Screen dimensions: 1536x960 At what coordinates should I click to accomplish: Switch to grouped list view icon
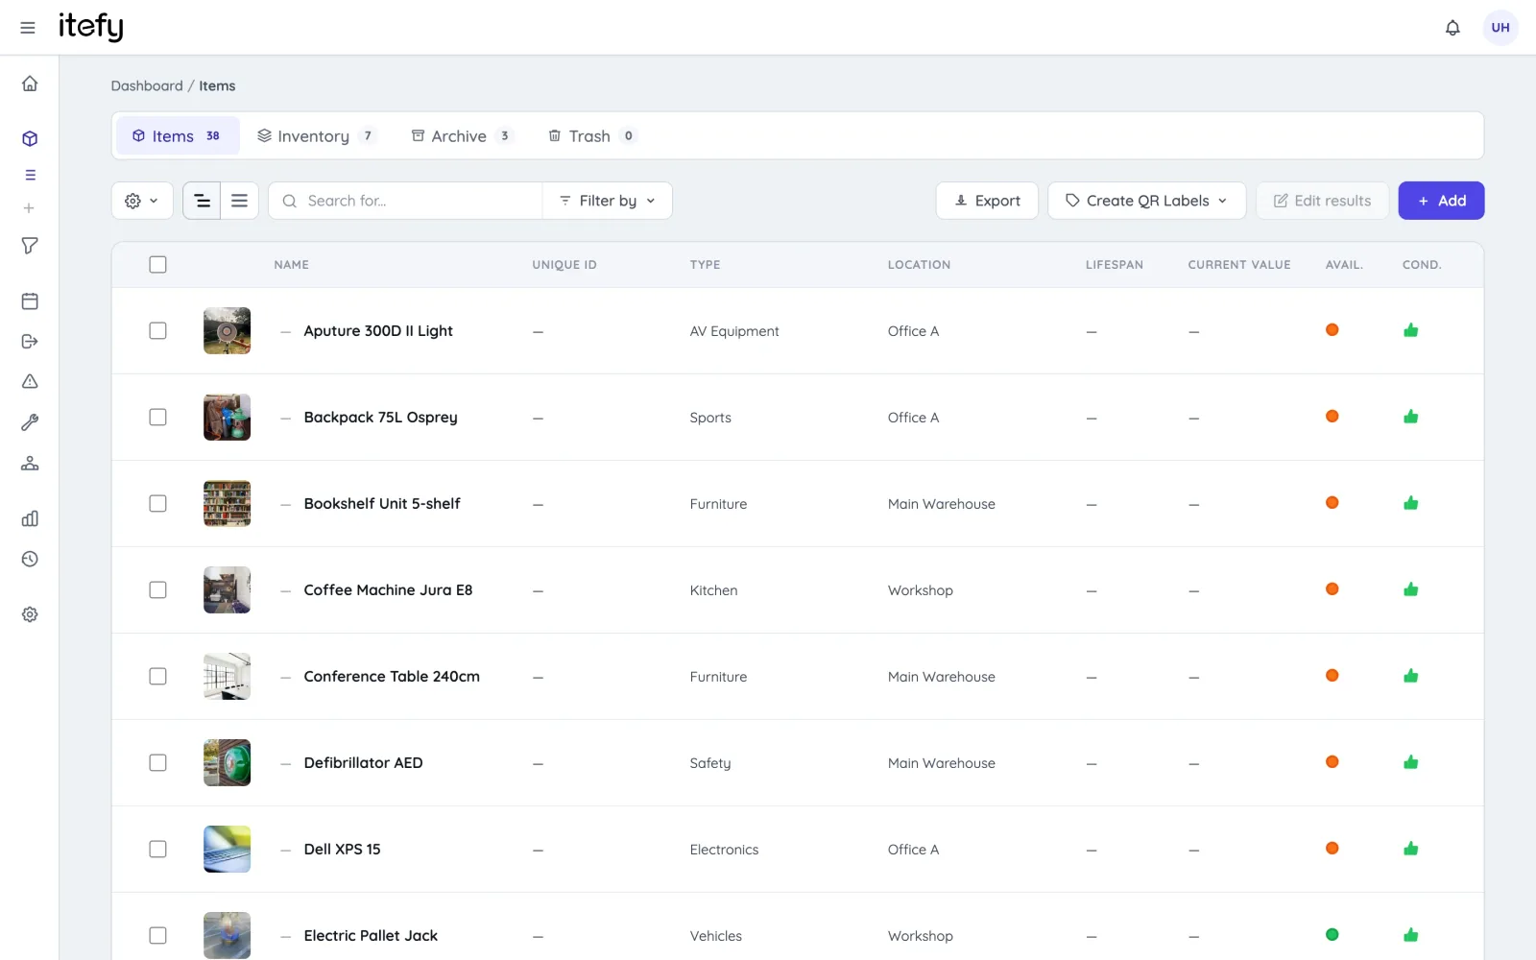pos(202,201)
